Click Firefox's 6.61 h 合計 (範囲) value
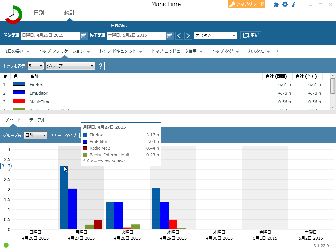 (285, 85)
